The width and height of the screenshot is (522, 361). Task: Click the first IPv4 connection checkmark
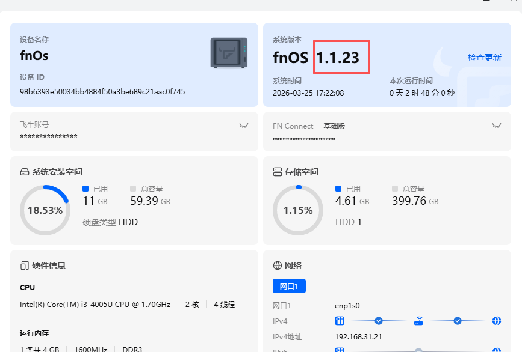pyautogui.click(x=379, y=321)
